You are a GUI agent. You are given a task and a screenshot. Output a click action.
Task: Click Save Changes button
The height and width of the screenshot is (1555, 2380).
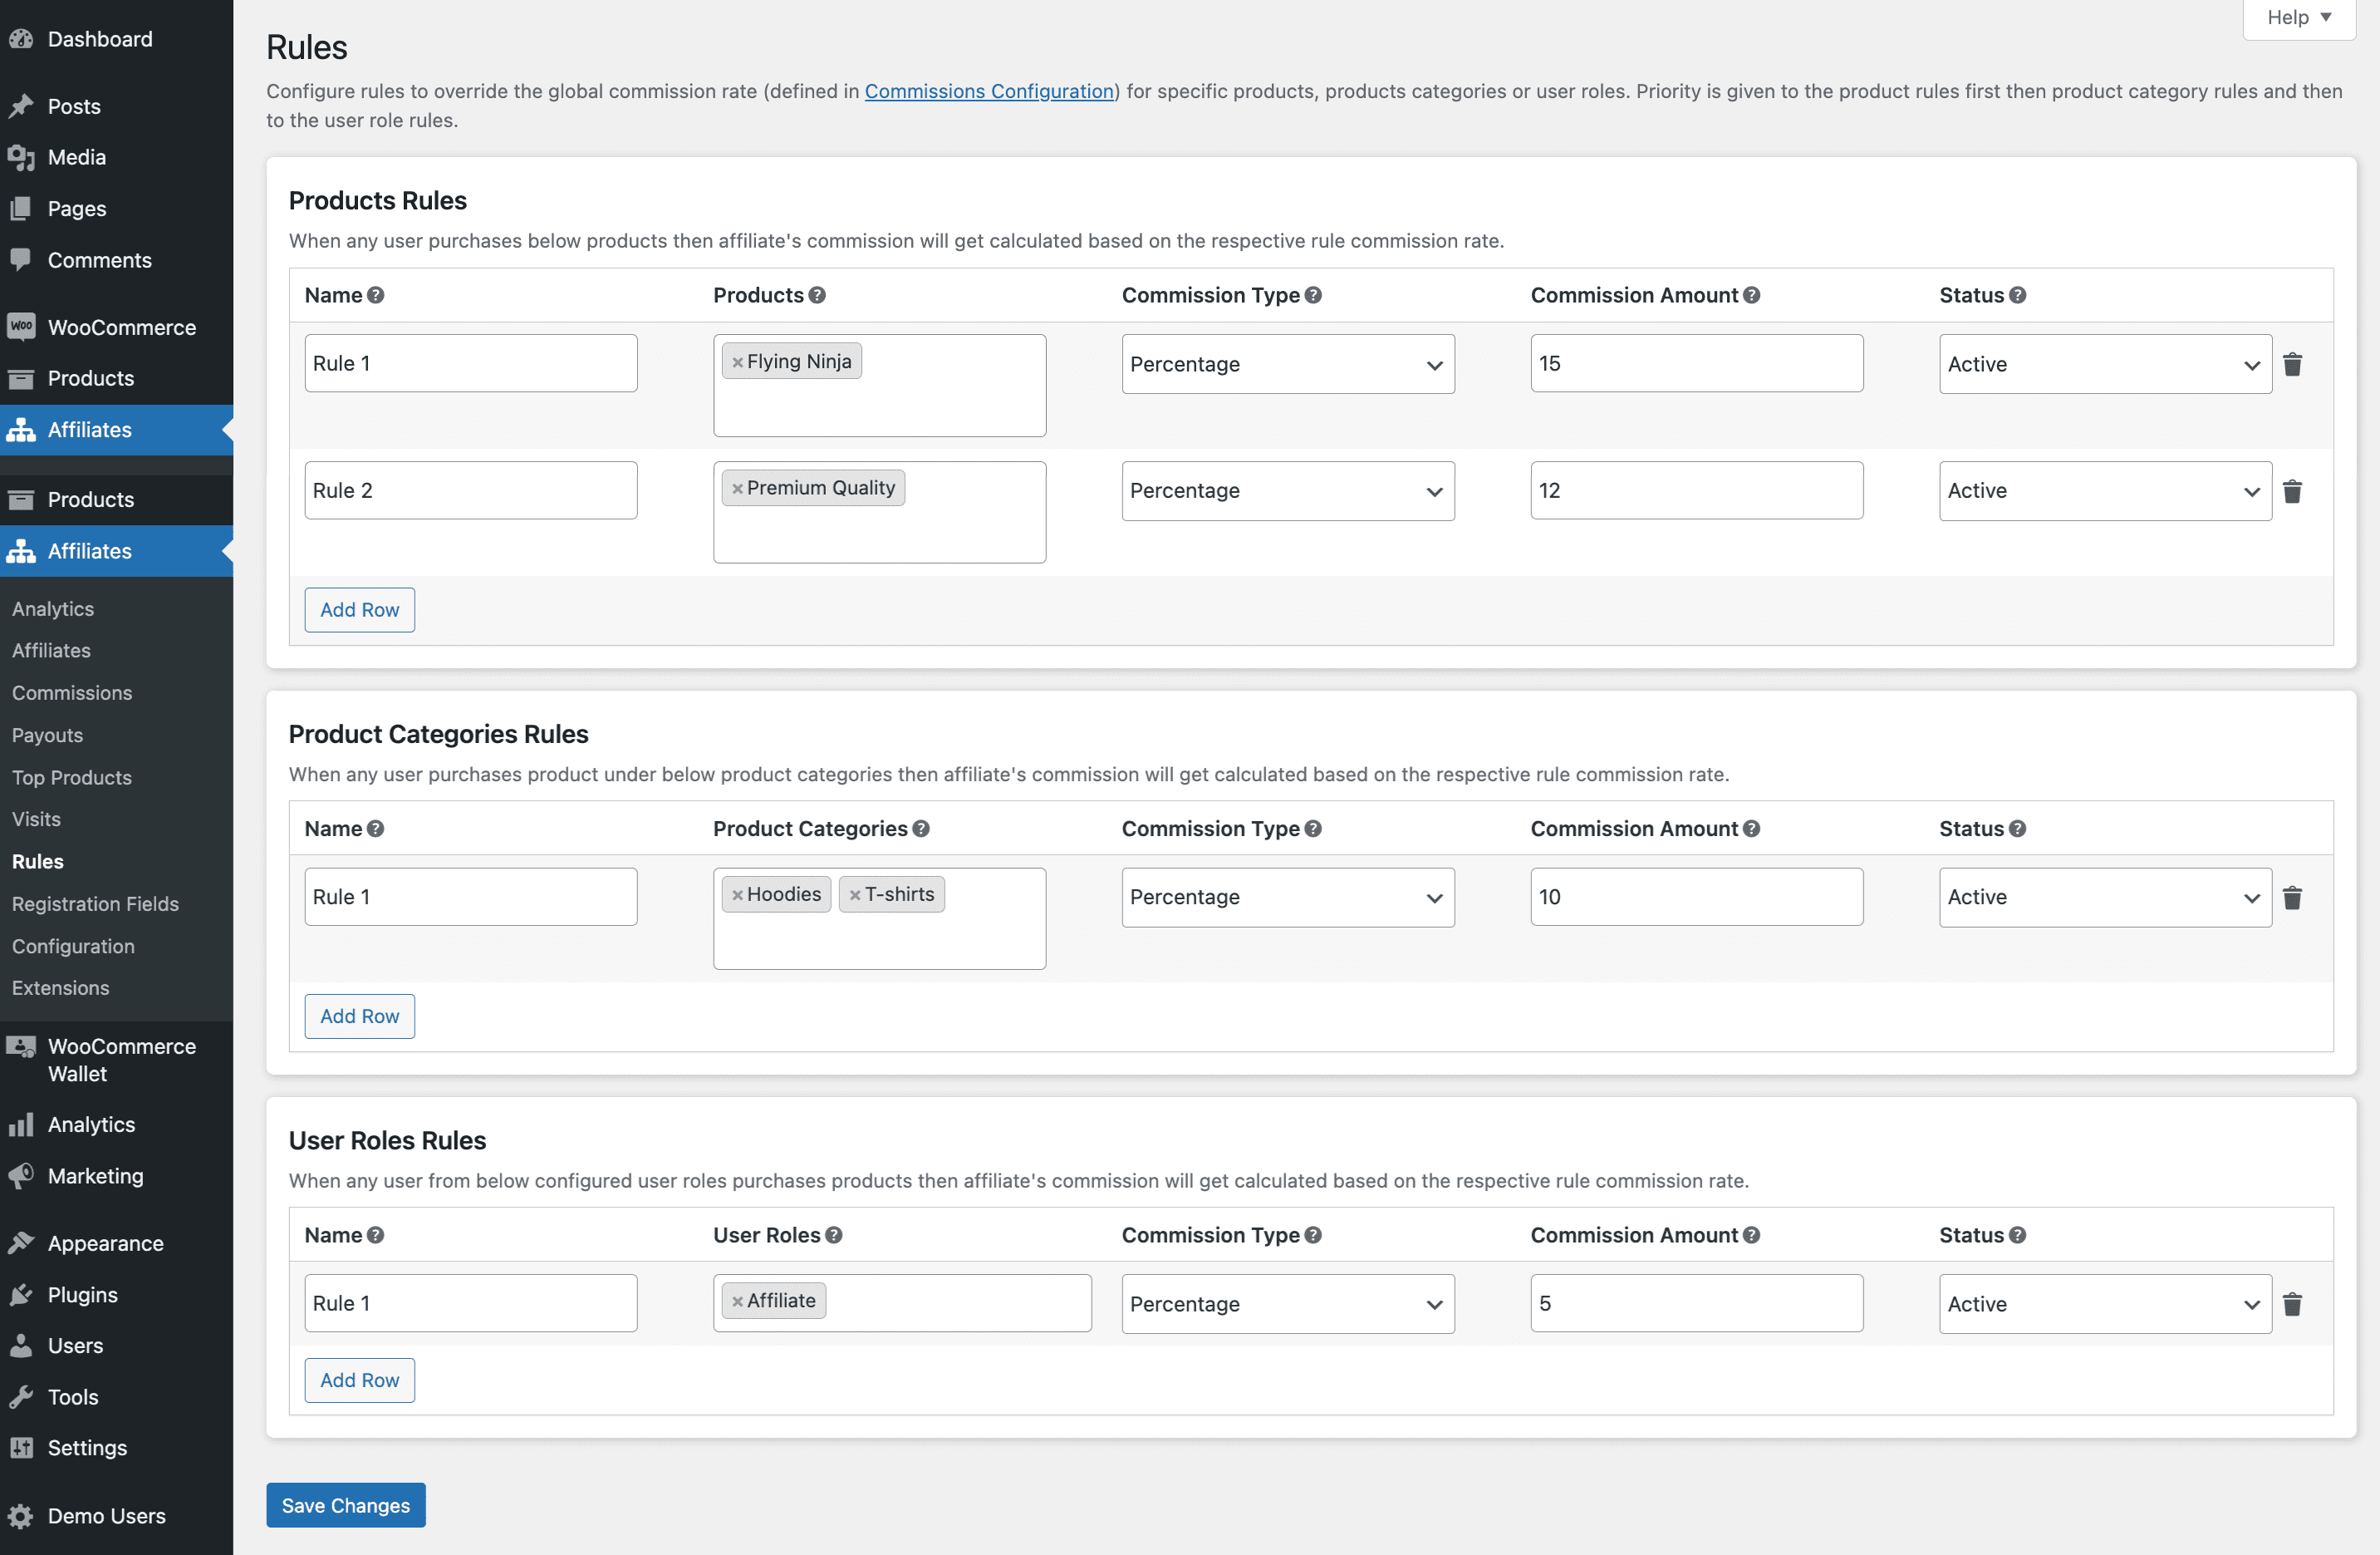(345, 1505)
